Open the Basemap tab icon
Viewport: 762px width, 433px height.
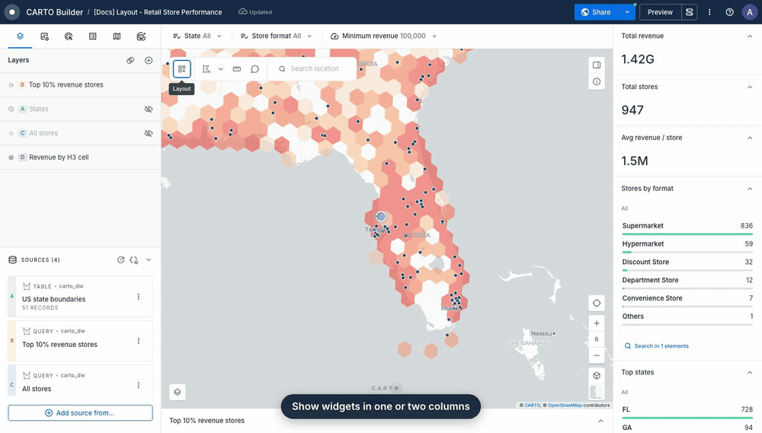coord(117,37)
